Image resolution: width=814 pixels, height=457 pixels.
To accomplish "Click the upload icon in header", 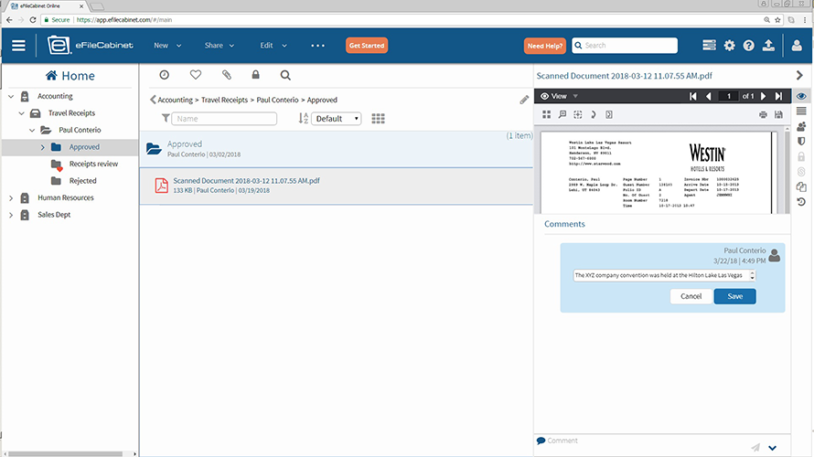I will [768, 45].
